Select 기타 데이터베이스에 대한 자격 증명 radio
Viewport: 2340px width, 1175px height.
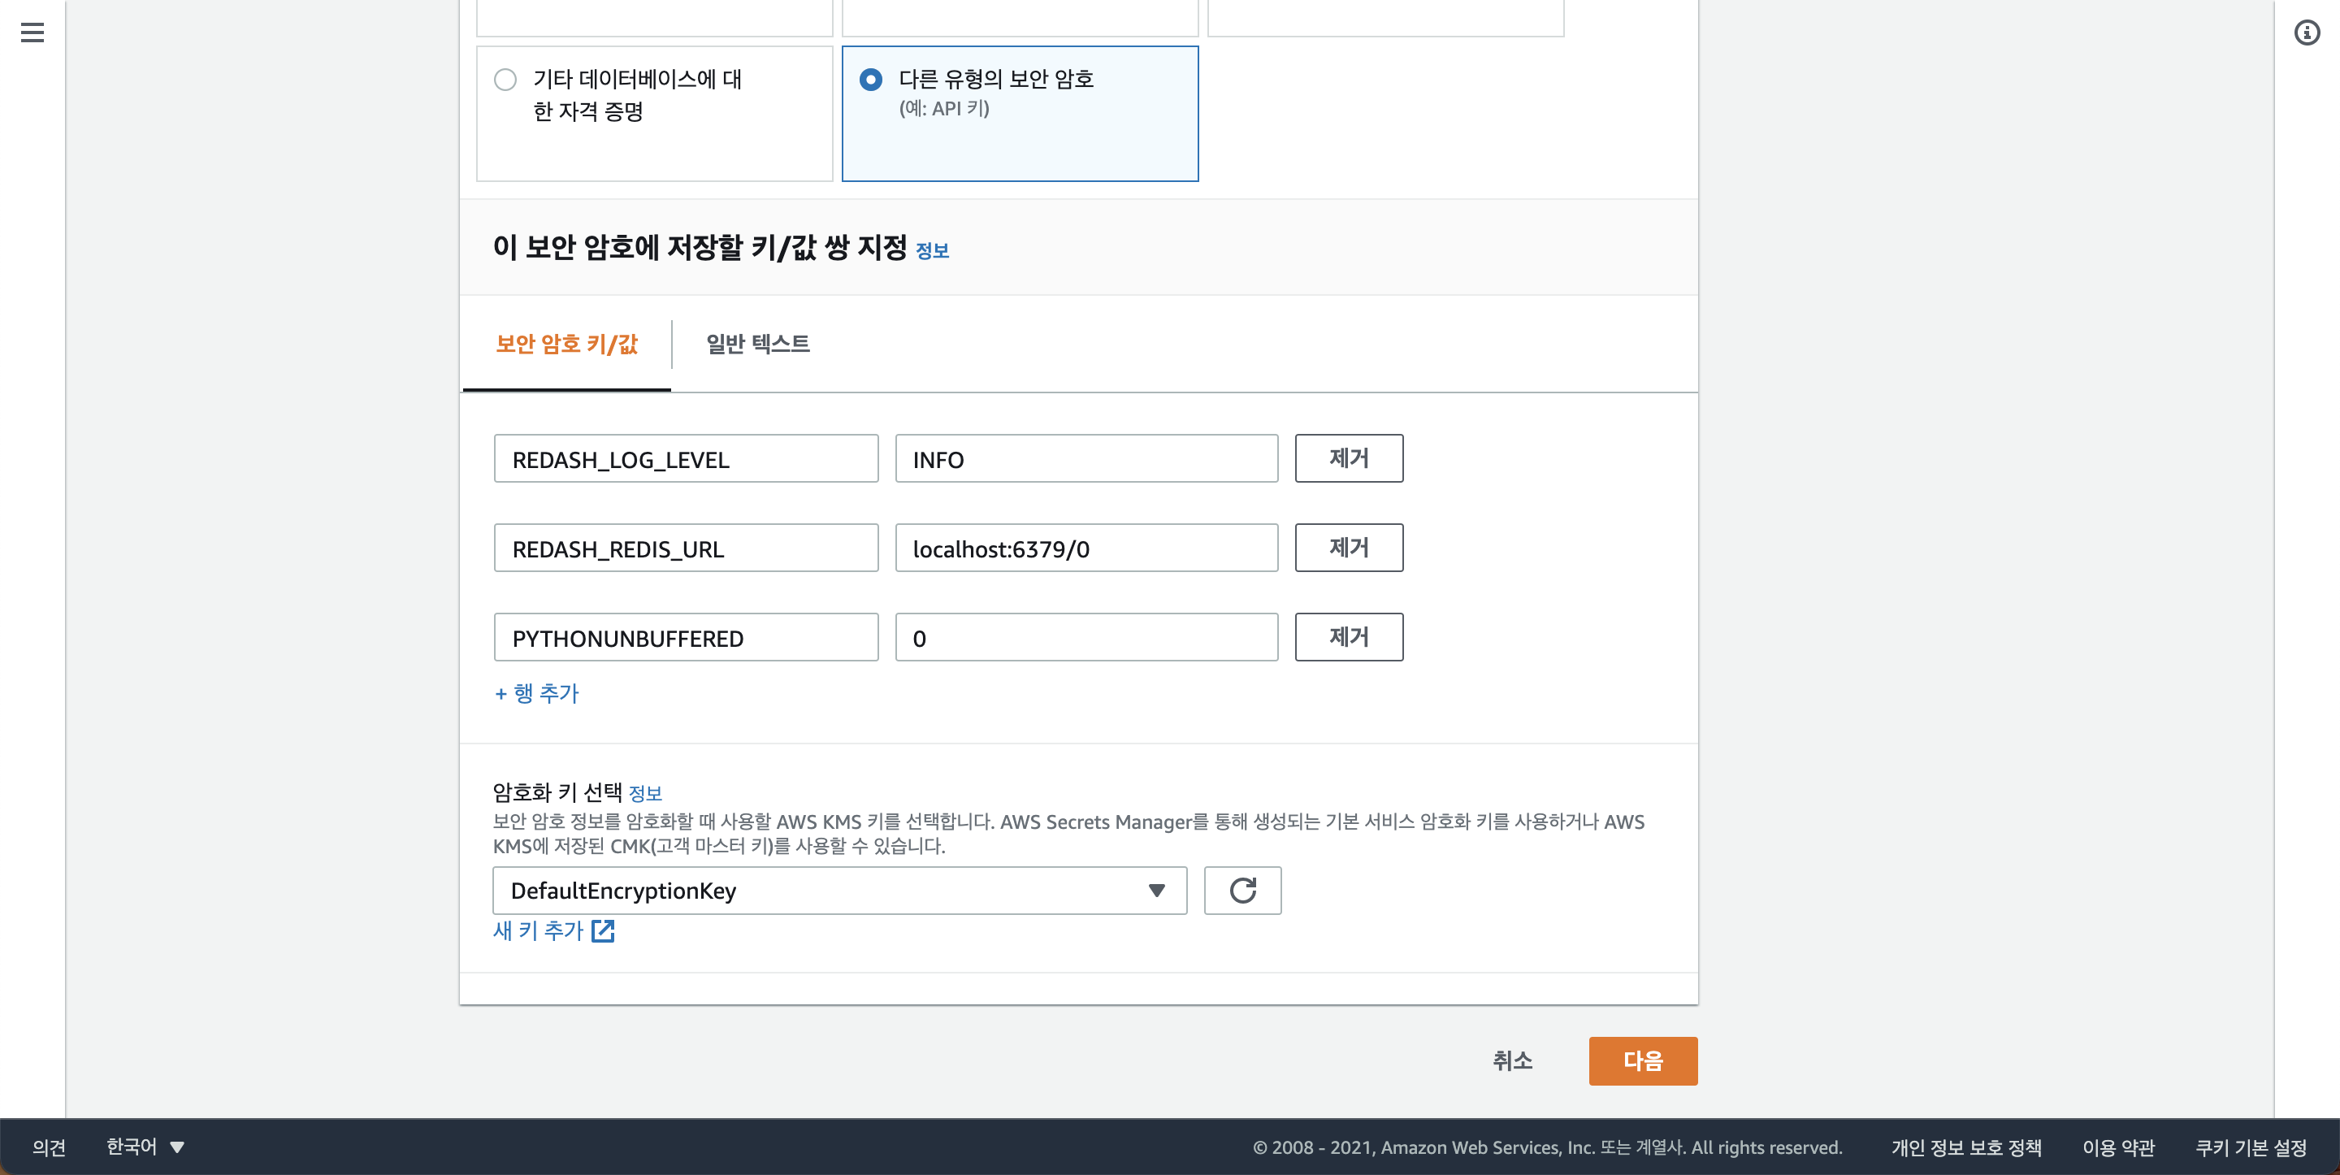coord(505,80)
